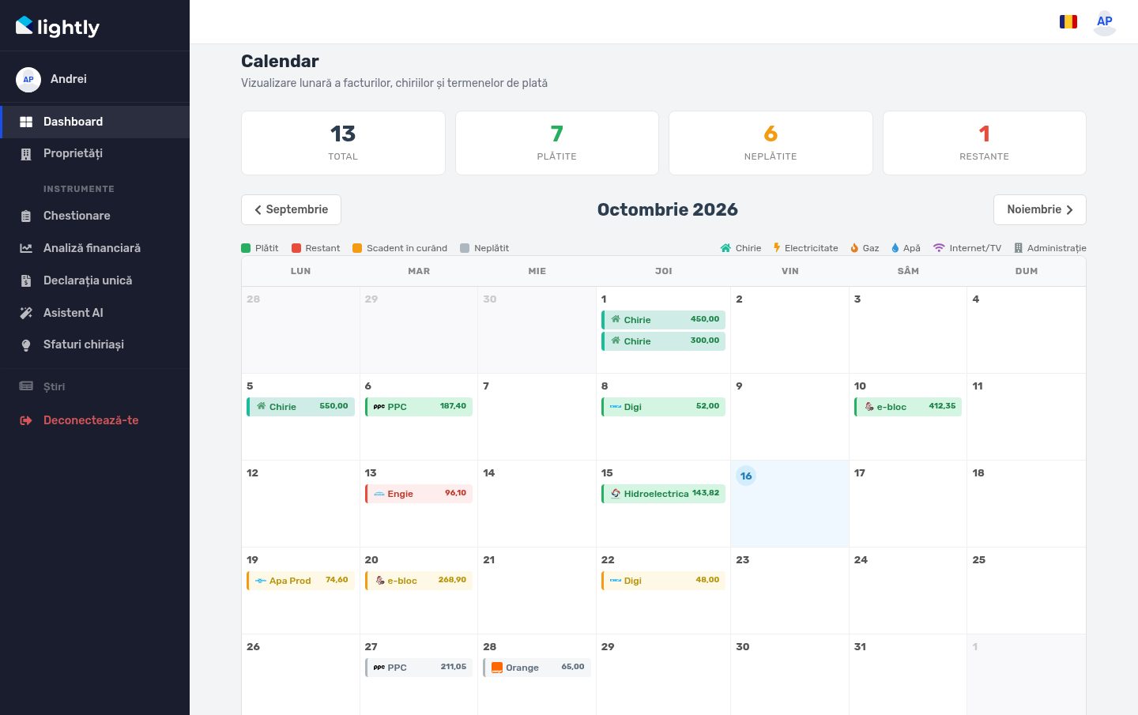
Task: Click the PPC logo on October 6
Action: tap(379, 407)
